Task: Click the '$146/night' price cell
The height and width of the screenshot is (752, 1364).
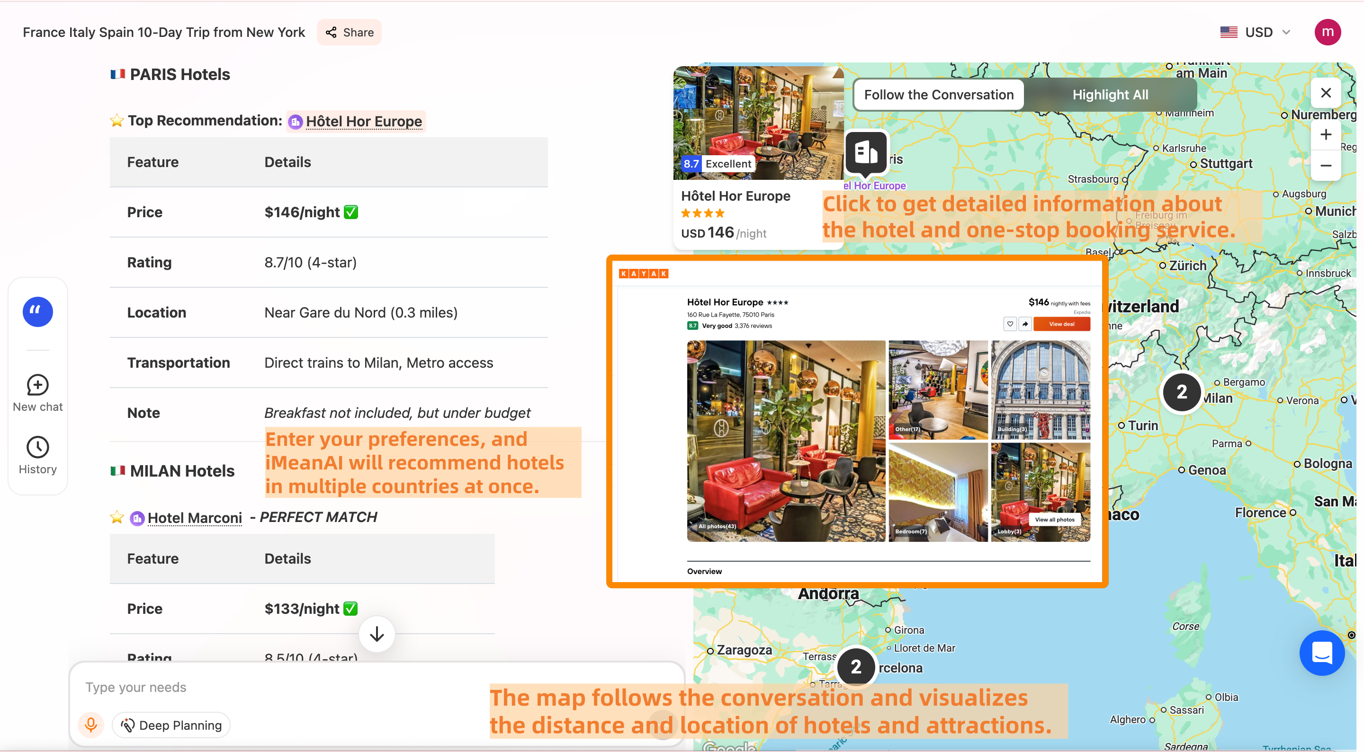Action: click(x=311, y=212)
